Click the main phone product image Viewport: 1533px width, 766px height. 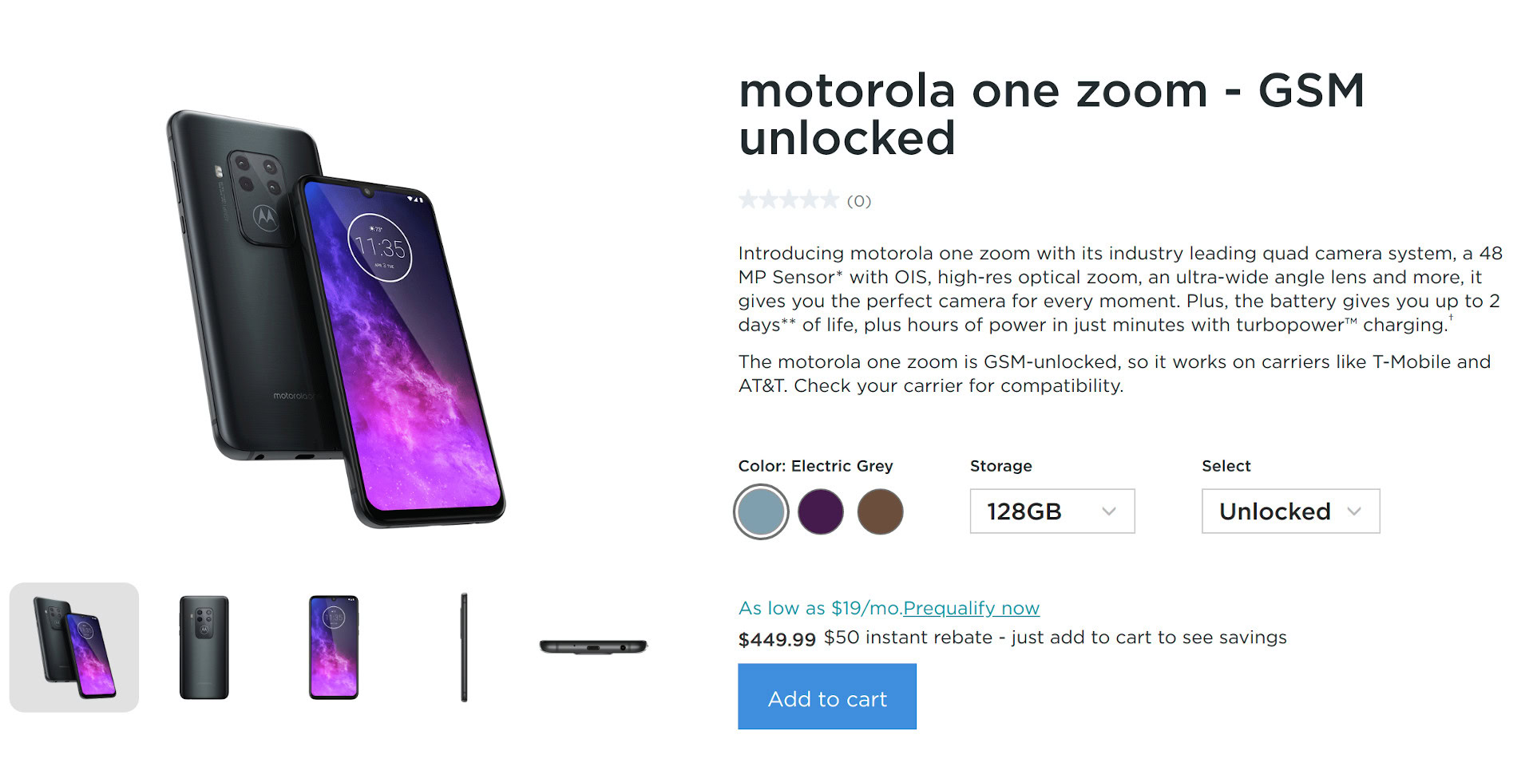[x=335, y=319]
